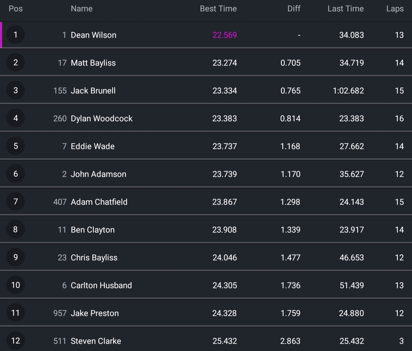Select rider name Dylan Woodcock

click(x=102, y=118)
